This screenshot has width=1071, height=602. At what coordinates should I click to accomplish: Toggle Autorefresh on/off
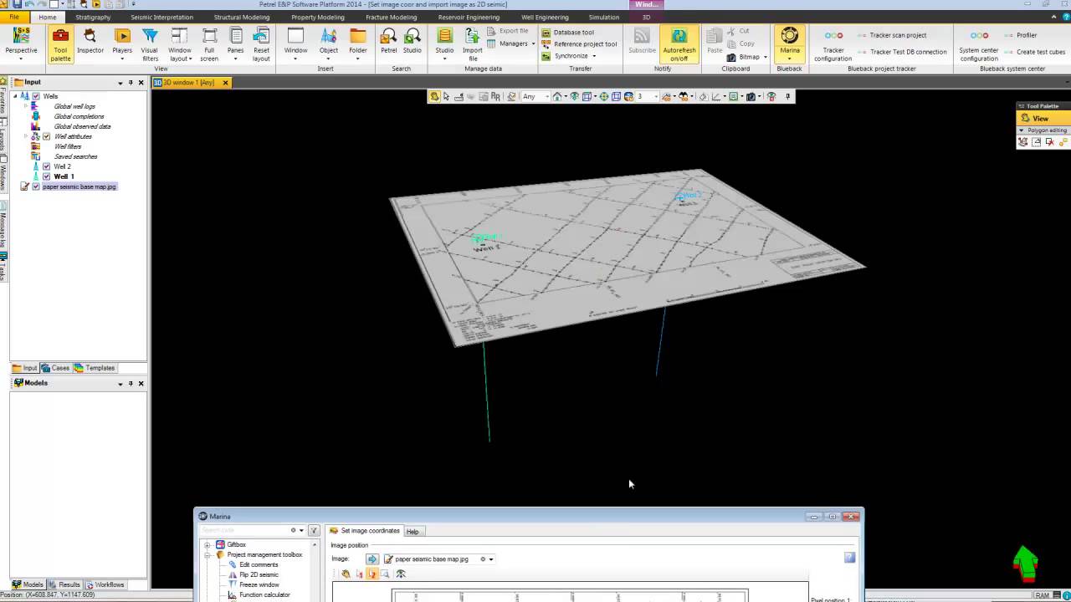click(x=679, y=45)
